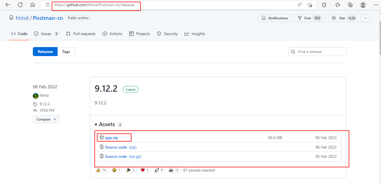Reload the page with the refresh icon
381x185 pixels.
(20, 5)
